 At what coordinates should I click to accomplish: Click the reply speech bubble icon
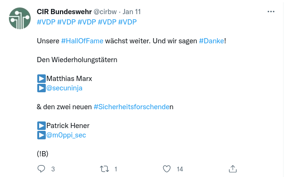[41, 169]
